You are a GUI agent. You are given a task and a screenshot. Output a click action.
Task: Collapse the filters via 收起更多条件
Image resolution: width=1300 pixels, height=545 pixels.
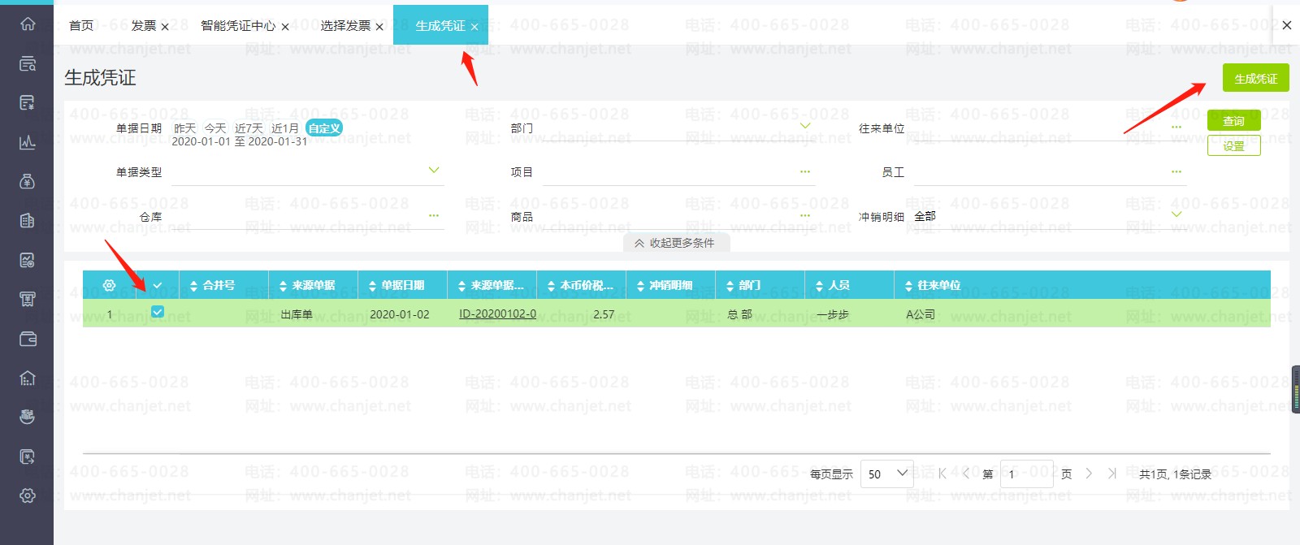coord(674,243)
